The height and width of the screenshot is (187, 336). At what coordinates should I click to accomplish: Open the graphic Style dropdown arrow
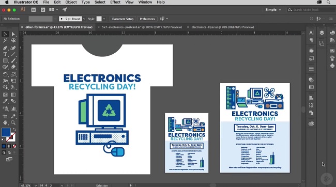(104, 19)
